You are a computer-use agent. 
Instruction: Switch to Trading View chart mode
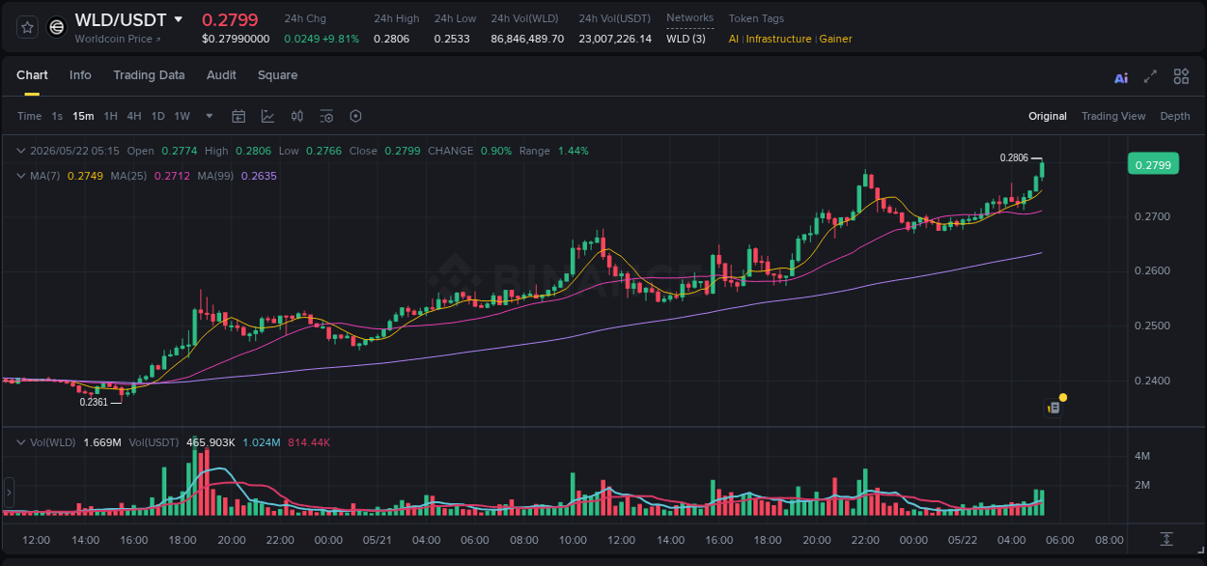pos(1113,116)
